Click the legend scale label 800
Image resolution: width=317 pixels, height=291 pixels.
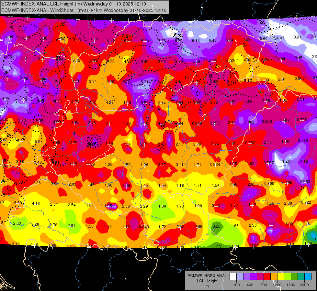264,285
